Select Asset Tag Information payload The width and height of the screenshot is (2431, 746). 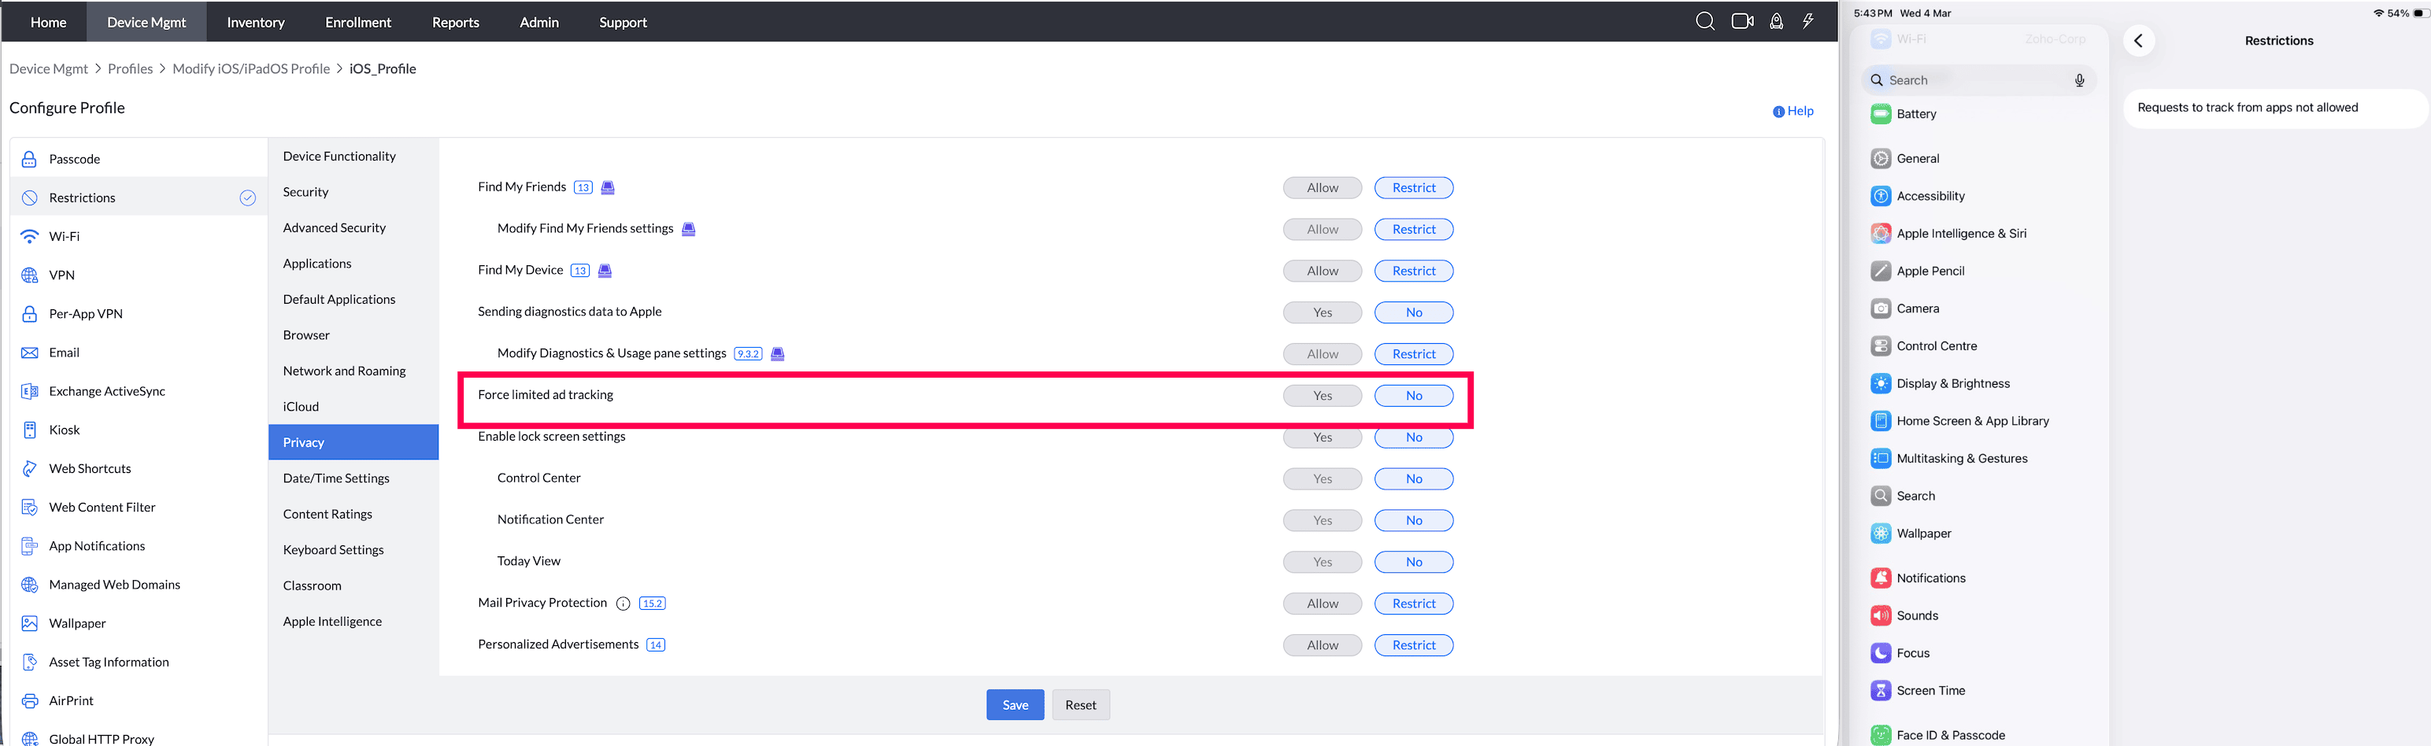(x=139, y=661)
